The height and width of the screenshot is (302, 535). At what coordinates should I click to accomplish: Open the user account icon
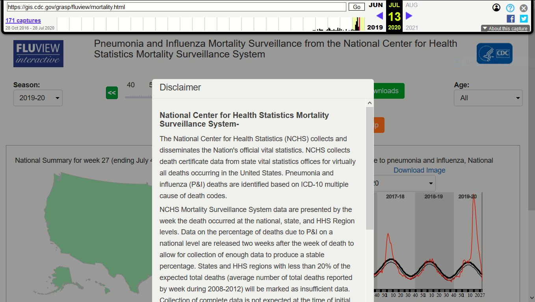click(x=496, y=8)
